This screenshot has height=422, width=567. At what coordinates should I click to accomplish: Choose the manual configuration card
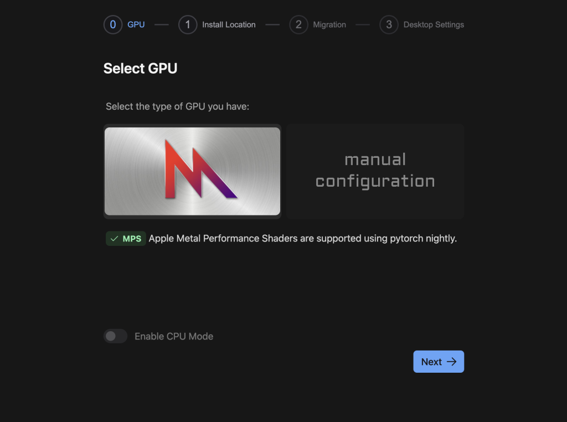click(x=375, y=171)
